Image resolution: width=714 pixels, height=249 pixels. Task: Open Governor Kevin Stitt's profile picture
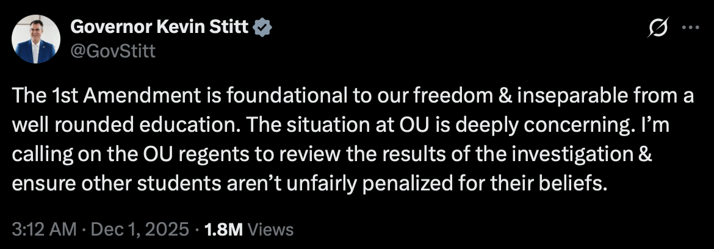coord(35,39)
